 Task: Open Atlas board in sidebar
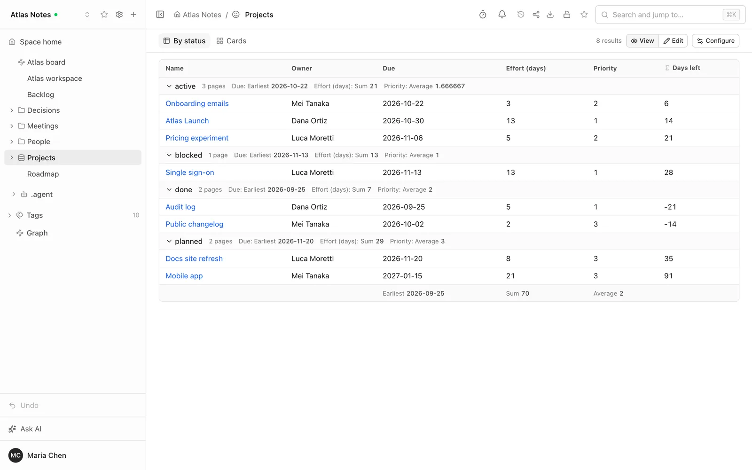pyautogui.click(x=46, y=62)
